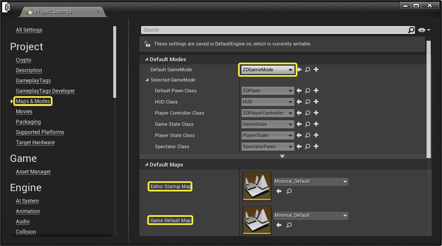
Task: Use selected asset for Default GameMode
Action: point(299,69)
